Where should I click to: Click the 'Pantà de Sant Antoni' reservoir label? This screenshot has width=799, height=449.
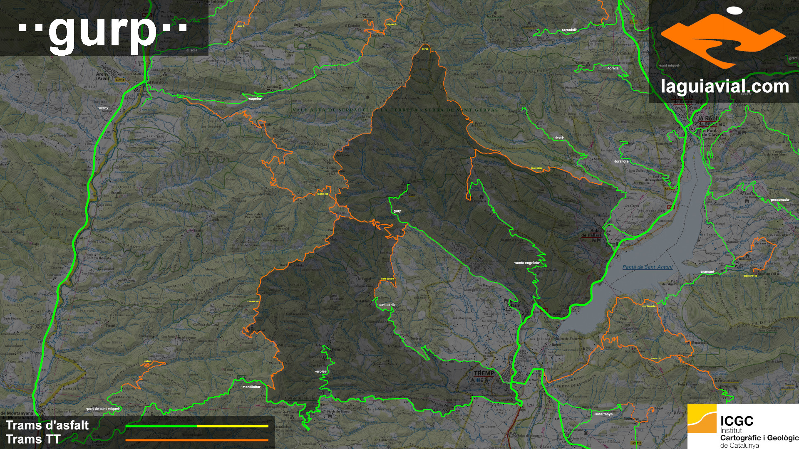pos(647,267)
